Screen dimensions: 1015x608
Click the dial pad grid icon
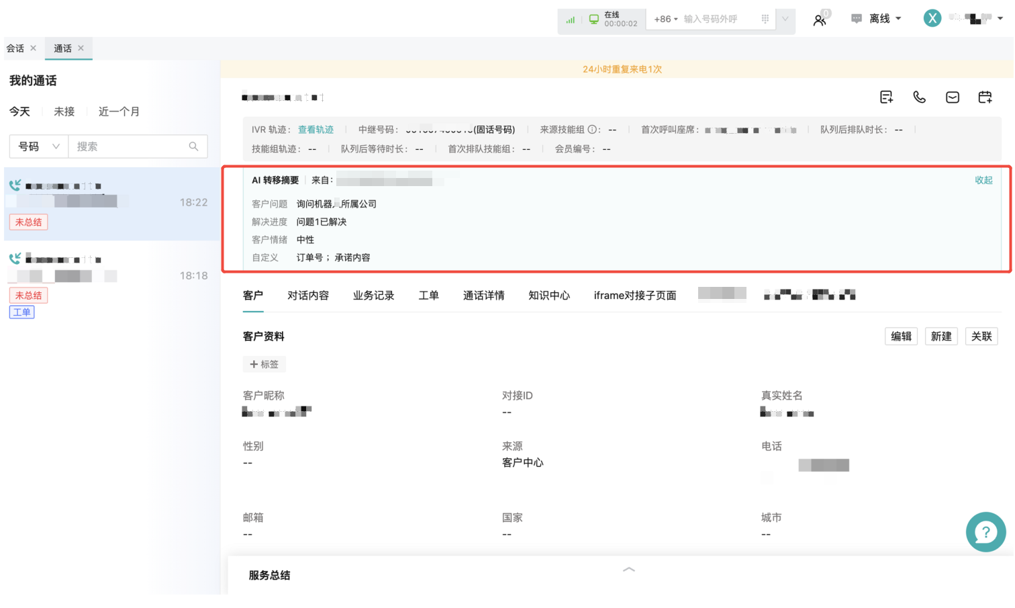[x=765, y=19]
